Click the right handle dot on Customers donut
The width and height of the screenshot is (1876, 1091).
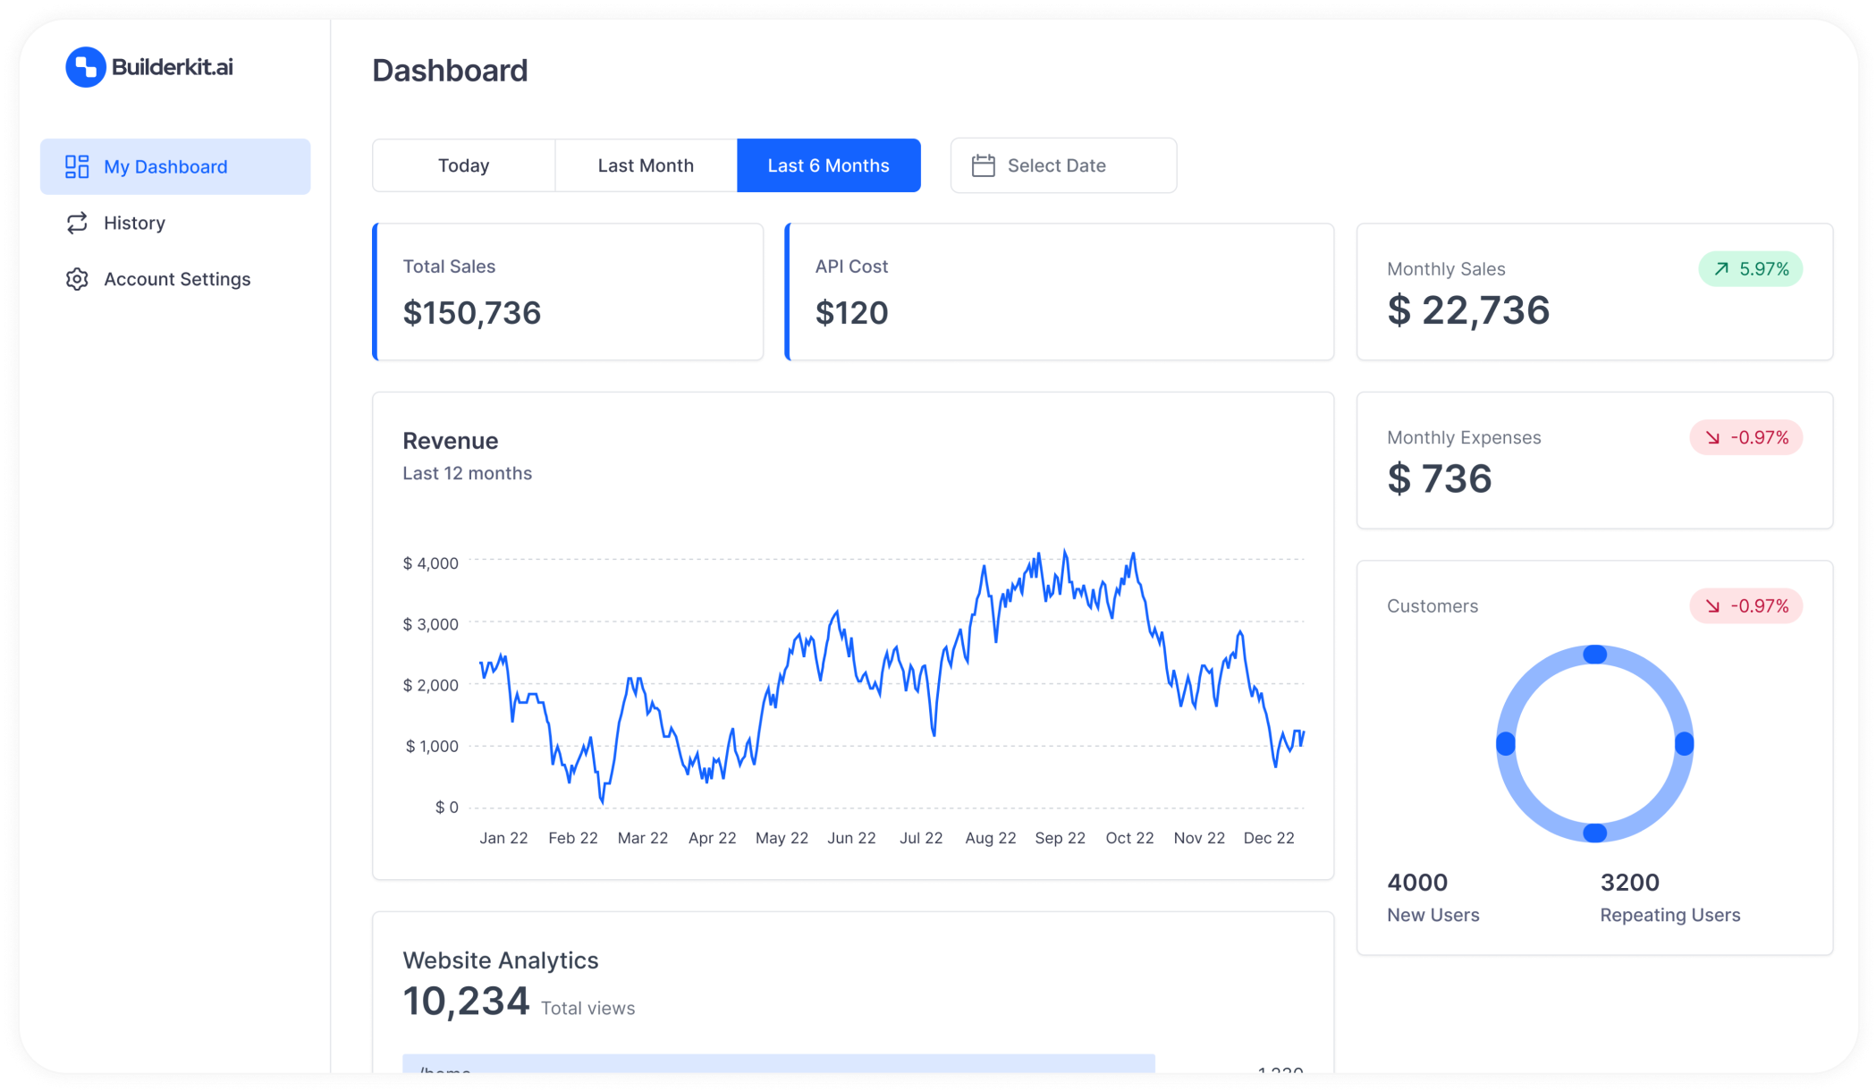click(x=1684, y=744)
